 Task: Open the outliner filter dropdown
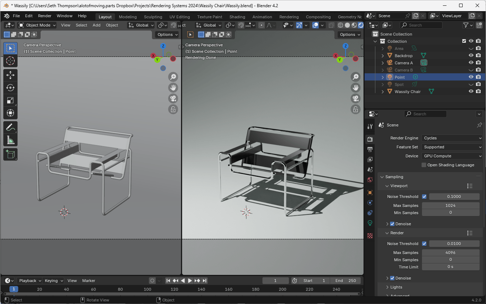coord(467,25)
